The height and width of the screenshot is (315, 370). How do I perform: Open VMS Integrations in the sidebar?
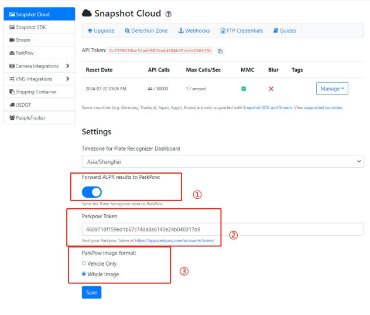39,79
